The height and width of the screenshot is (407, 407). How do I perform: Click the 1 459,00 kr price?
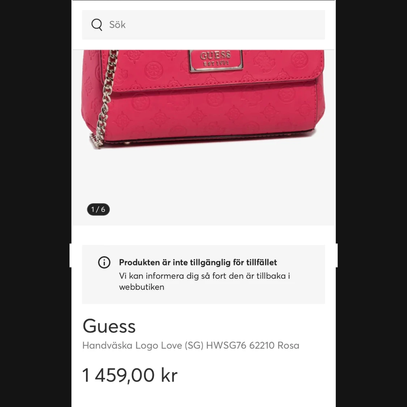(x=130, y=375)
